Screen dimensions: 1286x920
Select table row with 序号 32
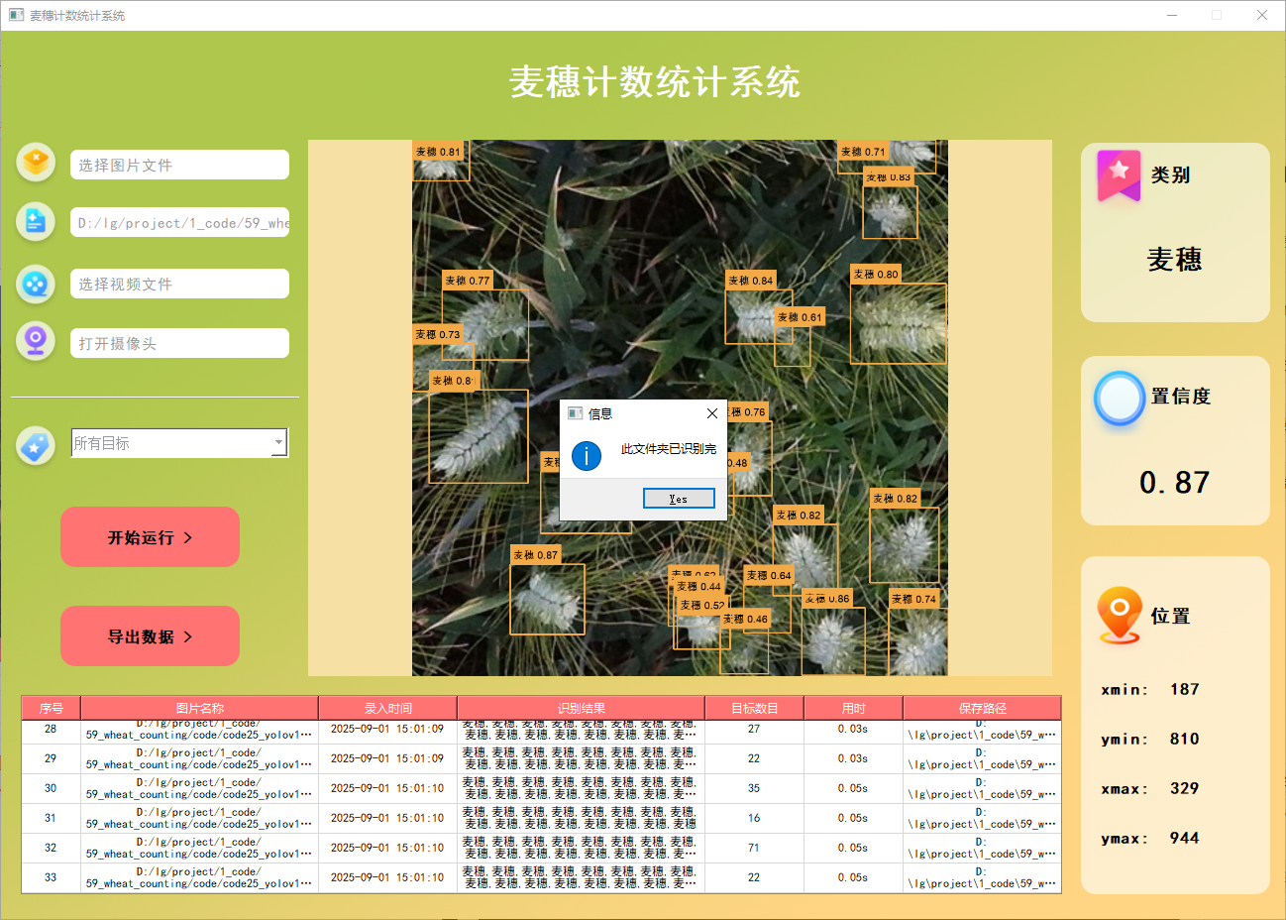[541, 848]
